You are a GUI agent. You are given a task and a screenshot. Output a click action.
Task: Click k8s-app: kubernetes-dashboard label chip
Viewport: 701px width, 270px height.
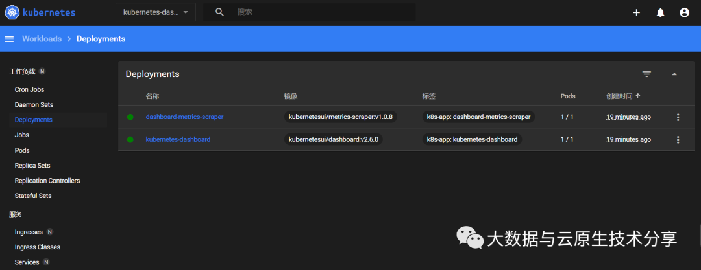[472, 139]
